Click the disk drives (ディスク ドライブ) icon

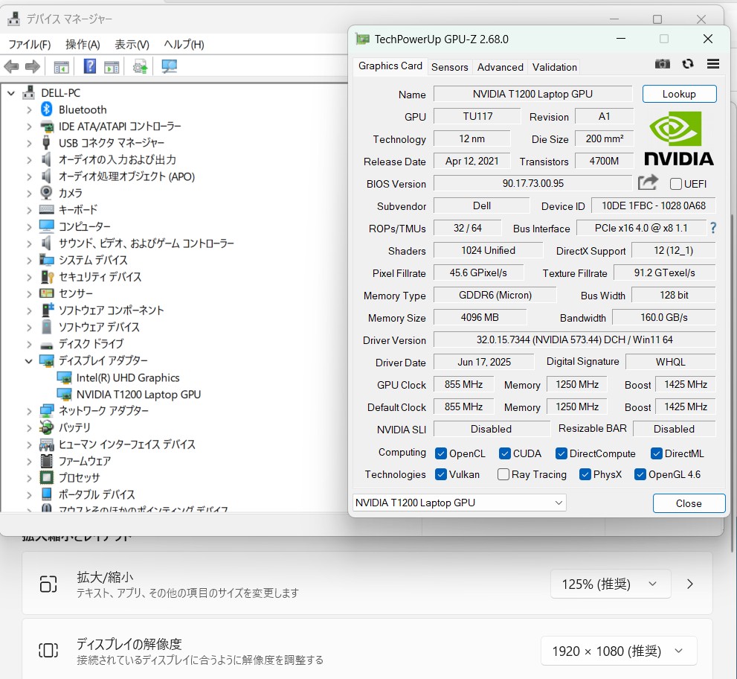point(47,345)
